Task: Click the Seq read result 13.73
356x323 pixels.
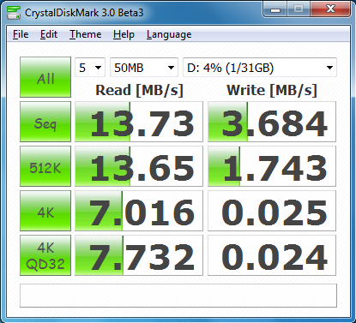Action: (139, 122)
